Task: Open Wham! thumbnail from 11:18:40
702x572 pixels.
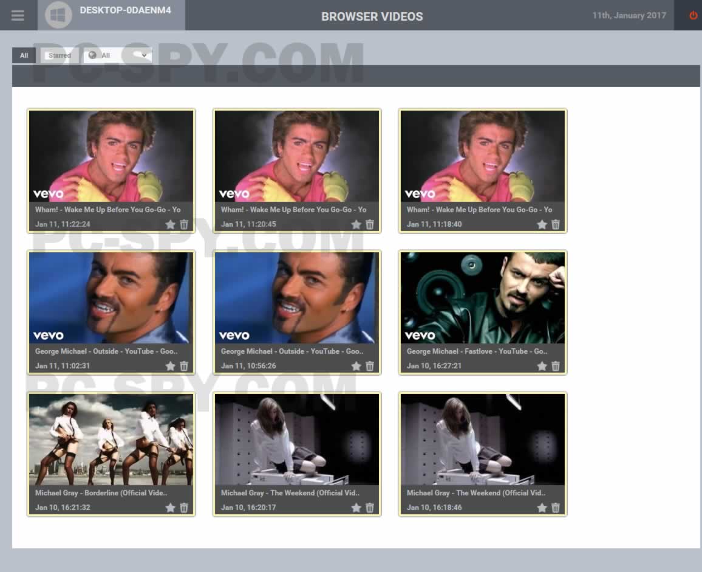Action: pyautogui.click(x=483, y=156)
